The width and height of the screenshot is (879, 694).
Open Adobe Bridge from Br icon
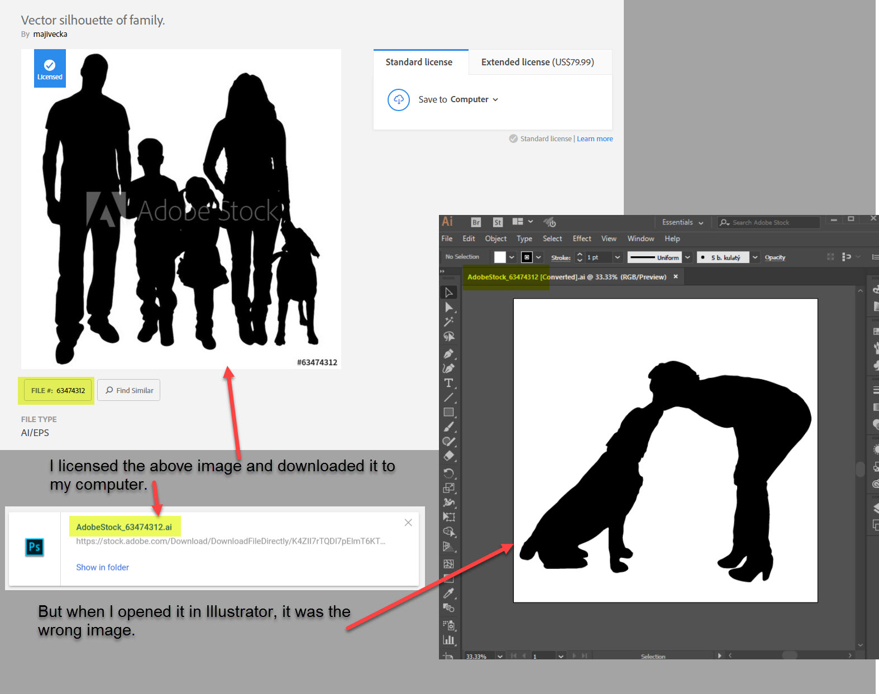coord(476,222)
